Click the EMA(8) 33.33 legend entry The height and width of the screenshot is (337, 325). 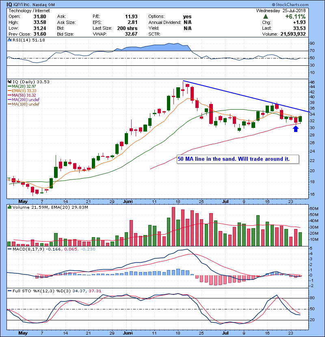click(x=22, y=91)
